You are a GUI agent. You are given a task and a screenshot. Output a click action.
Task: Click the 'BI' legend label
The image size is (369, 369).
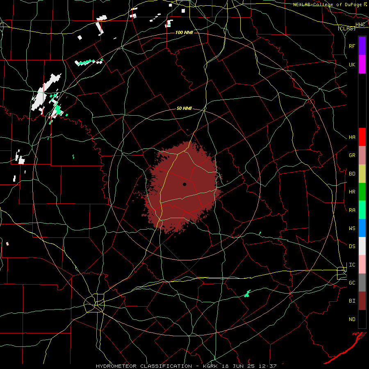tap(352, 301)
